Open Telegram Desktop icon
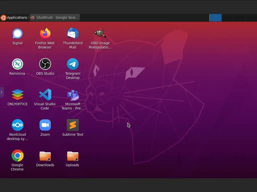The width and height of the screenshot is (257, 192). point(73,64)
